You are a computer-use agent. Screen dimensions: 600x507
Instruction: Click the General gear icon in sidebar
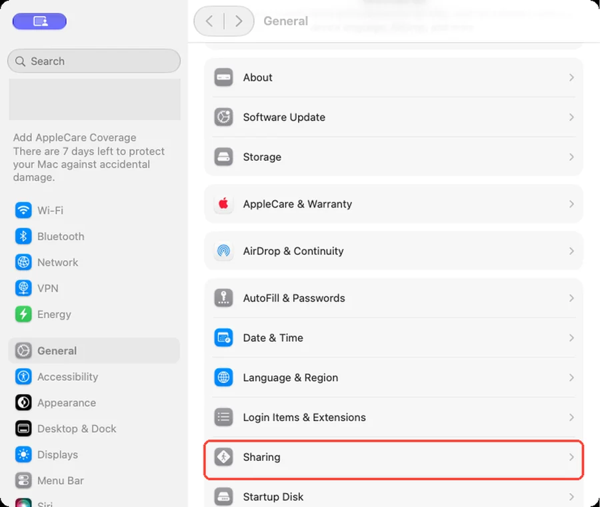[23, 350]
